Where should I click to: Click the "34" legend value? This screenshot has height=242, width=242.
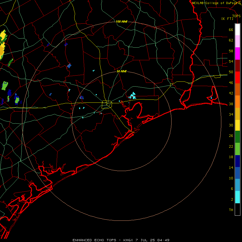point(231,115)
